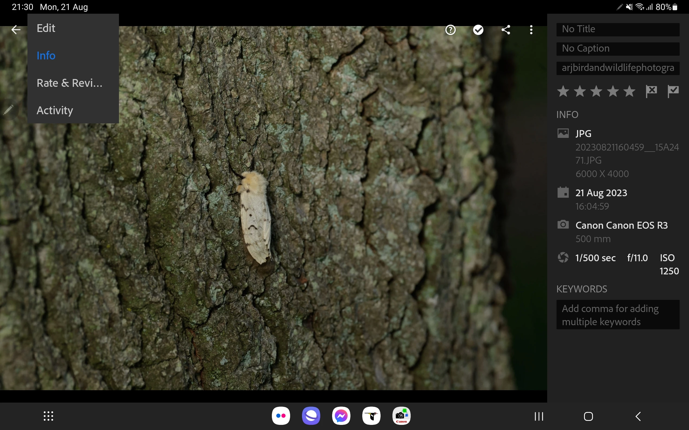Viewport: 689px width, 430px height.
Task: Focus the Keywords entry box
Action: tap(618, 315)
